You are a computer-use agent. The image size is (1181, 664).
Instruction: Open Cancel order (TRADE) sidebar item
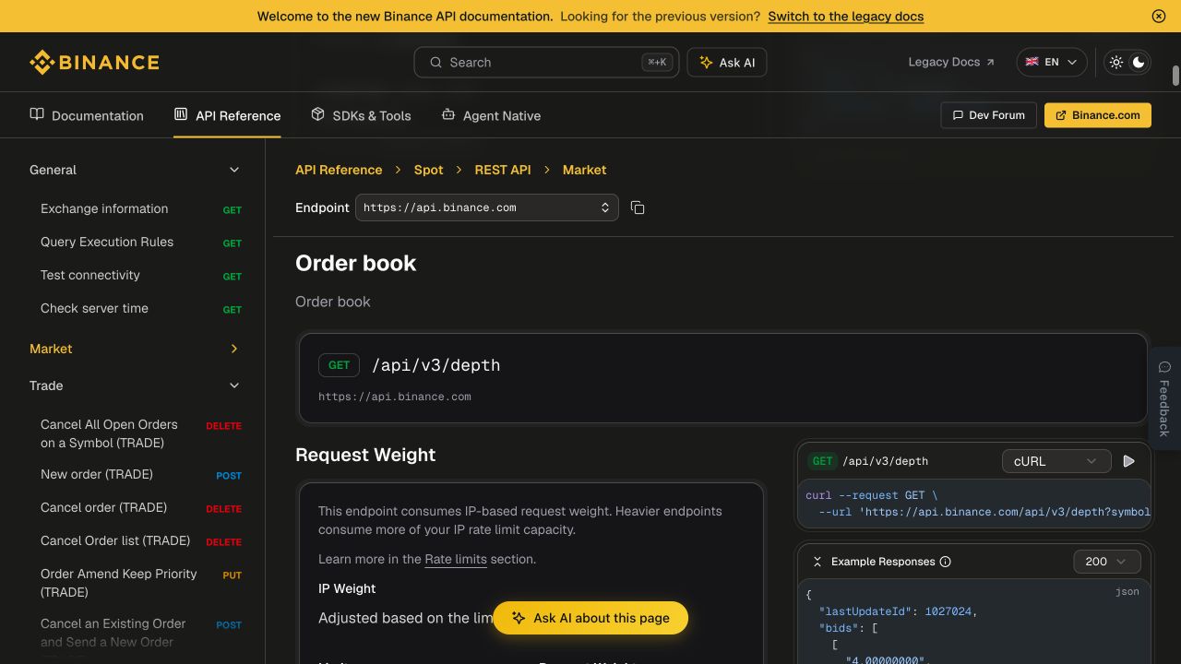pos(141,508)
